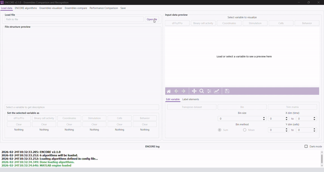324x172 pixels.
Task: Click '6 algorithms will be loaded.' log line
Action: coord(40,155)
